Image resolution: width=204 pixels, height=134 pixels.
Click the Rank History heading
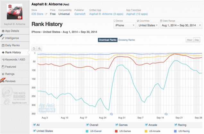[47, 24]
